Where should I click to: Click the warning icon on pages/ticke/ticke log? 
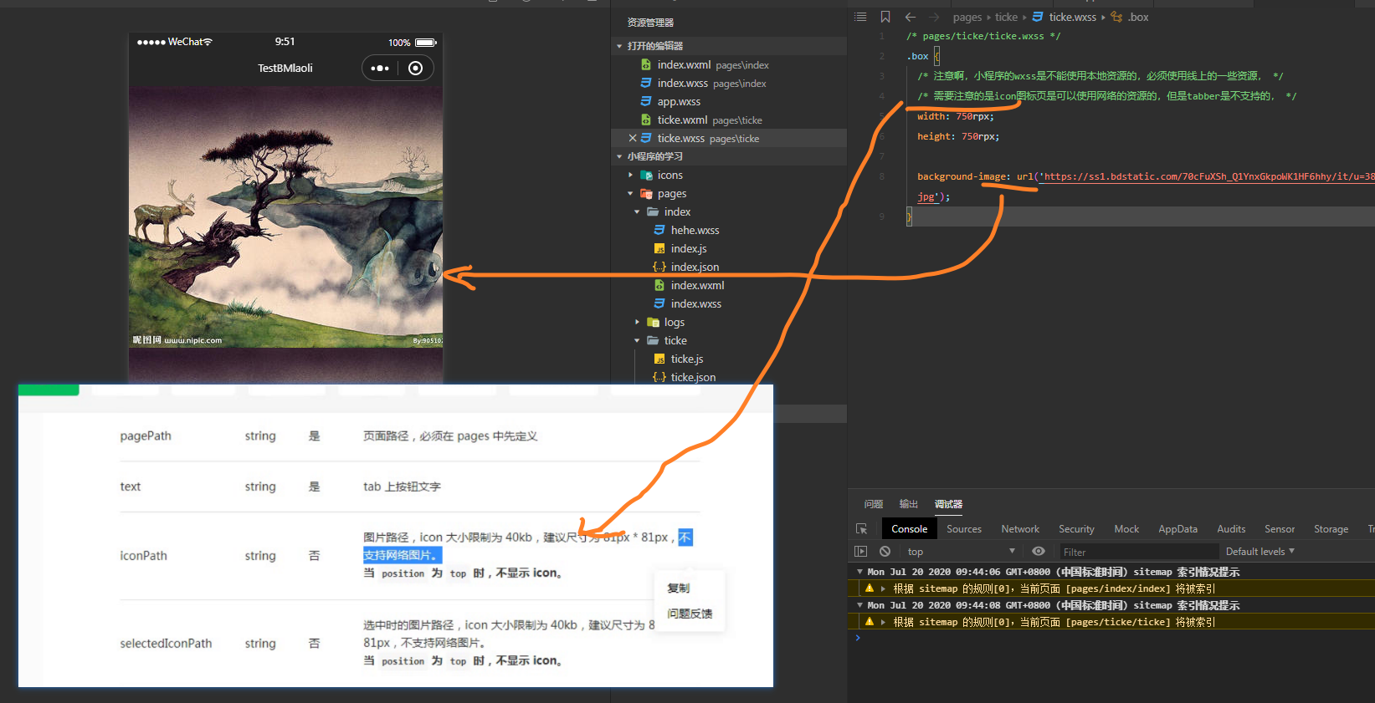pos(870,622)
